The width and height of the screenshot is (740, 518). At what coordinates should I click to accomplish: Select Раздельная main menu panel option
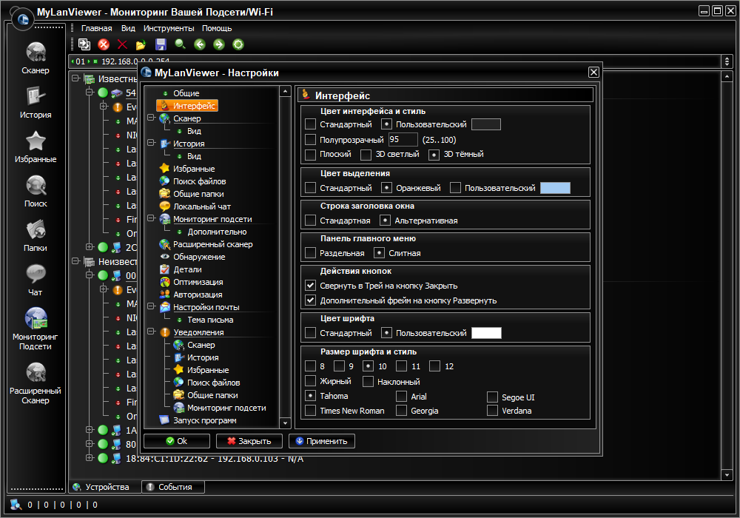311,253
